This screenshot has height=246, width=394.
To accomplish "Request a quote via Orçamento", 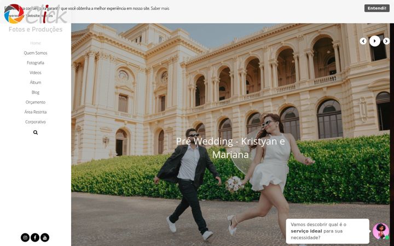I will pos(36,102).
